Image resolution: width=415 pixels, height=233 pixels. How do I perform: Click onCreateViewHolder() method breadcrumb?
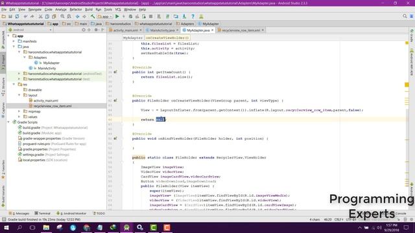[x=167, y=38]
